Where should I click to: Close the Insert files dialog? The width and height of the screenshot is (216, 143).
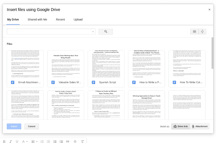(x=210, y=10)
